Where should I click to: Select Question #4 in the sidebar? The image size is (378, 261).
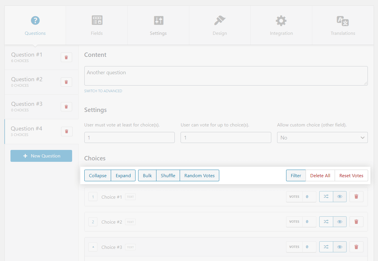point(41,131)
